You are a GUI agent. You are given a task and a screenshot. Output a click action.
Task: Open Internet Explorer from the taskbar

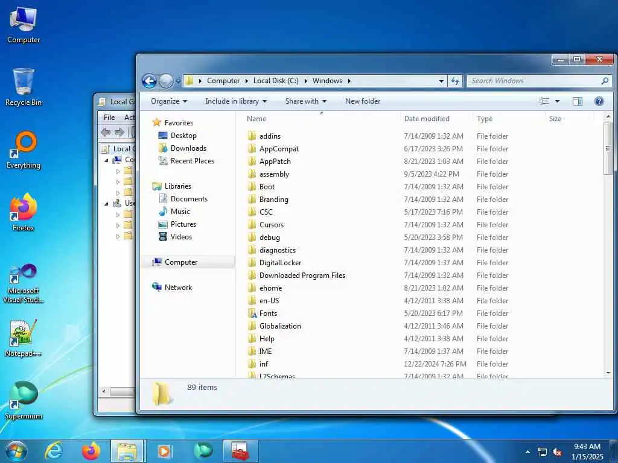(54, 451)
